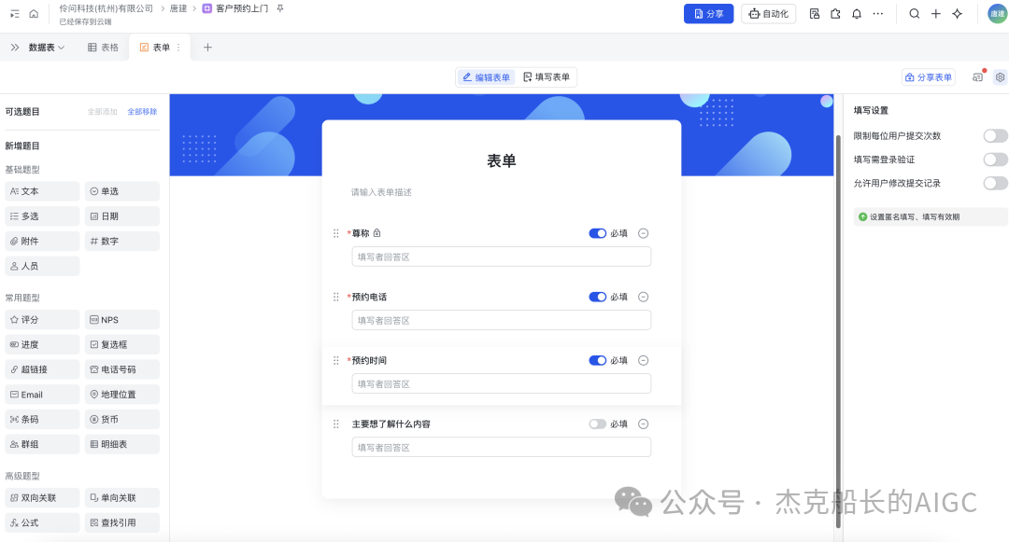Enable 填写需登录验证 switch
Viewport: 1009px width, 542px height.
click(995, 160)
